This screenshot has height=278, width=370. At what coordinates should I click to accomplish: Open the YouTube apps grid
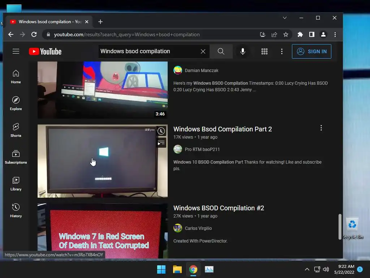coord(264,51)
